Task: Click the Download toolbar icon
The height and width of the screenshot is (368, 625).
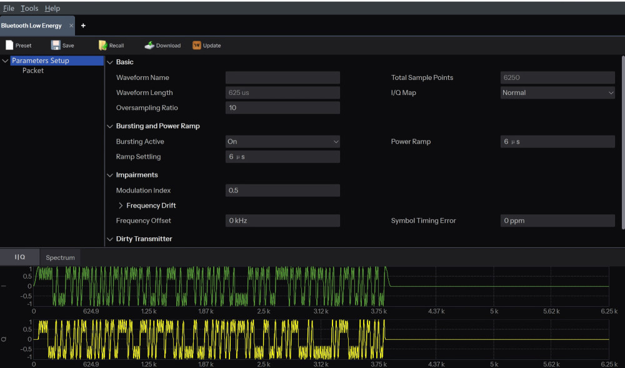Action: [x=161, y=45]
